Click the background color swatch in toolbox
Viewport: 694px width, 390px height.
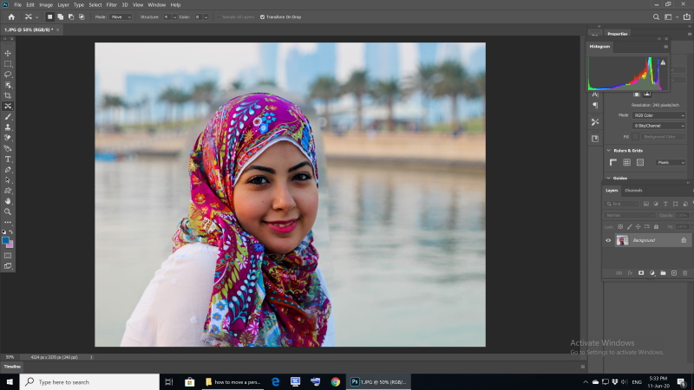pyautogui.click(x=10, y=245)
